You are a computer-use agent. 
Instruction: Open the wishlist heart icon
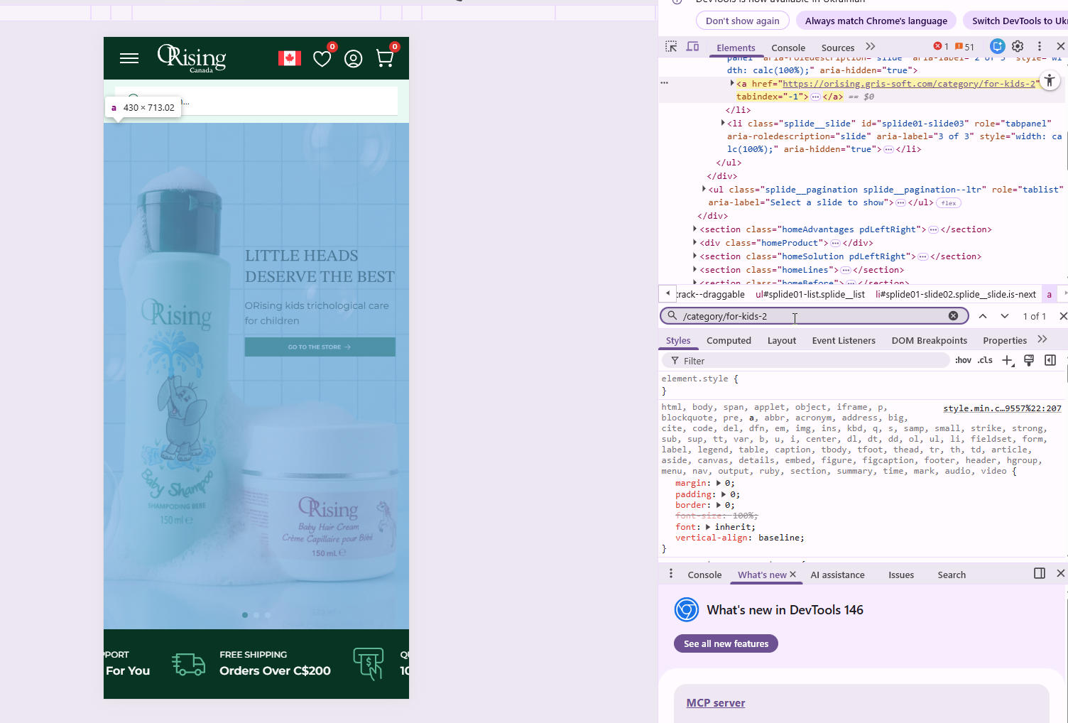tap(322, 58)
